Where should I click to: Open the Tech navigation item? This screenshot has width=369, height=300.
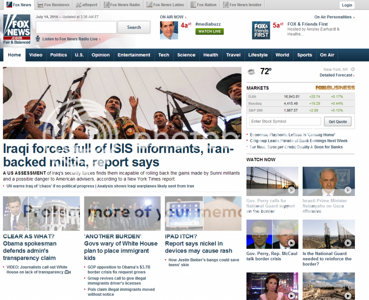tap(164, 55)
